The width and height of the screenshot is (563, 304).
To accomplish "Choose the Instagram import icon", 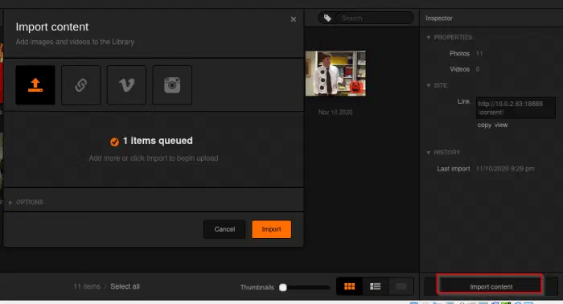I will pos(172,85).
